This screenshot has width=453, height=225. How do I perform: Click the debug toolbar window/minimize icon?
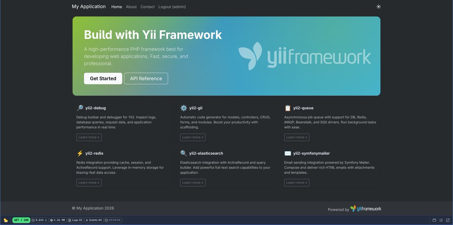434,220
